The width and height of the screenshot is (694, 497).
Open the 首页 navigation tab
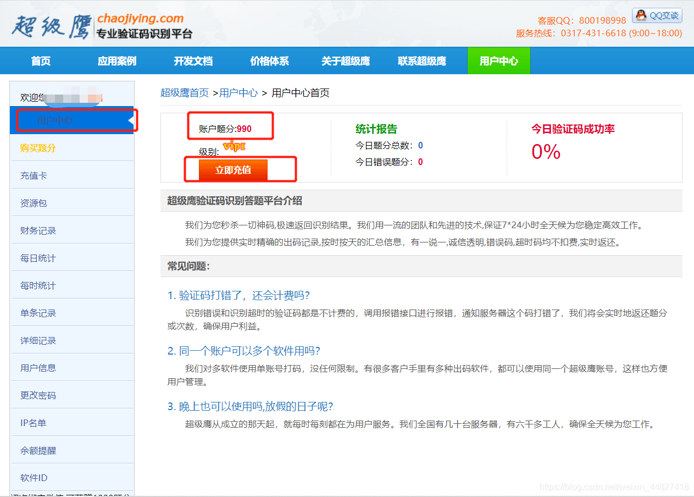pyautogui.click(x=41, y=61)
